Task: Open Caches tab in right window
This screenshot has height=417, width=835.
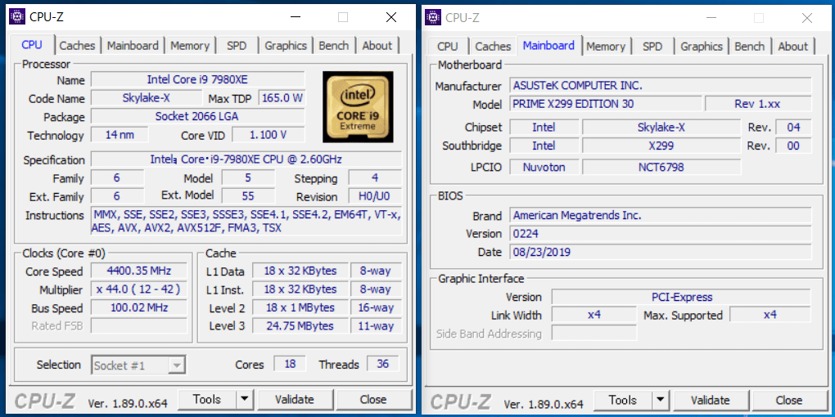Action: [x=493, y=47]
